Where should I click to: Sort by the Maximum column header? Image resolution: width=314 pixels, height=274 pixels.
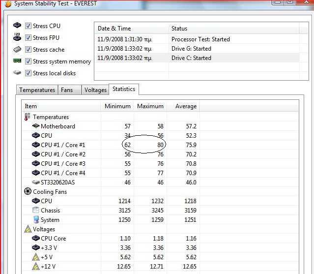pos(150,106)
